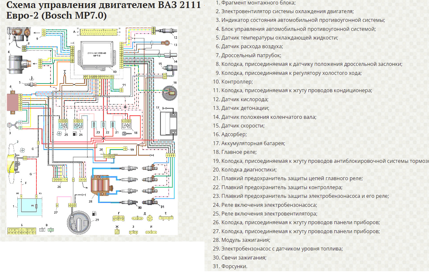Click list item 'Фрагмент монтажного блока'
Screen dimensions: 429x272
click(x=258, y=3)
